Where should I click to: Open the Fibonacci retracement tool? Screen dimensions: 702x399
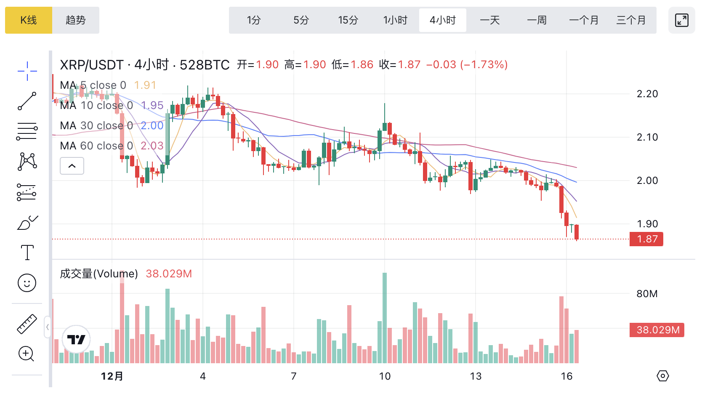pyautogui.click(x=27, y=131)
